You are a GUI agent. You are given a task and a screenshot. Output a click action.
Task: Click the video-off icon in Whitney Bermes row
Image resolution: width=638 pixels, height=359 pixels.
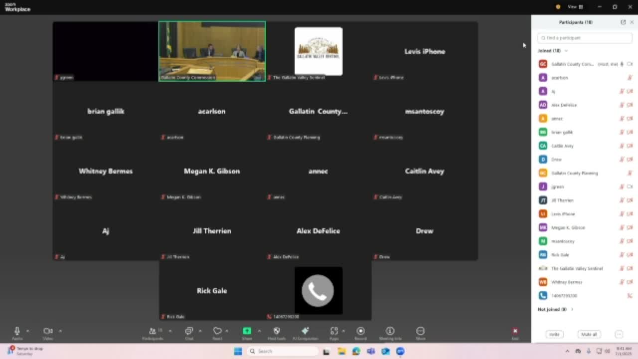click(x=630, y=282)
